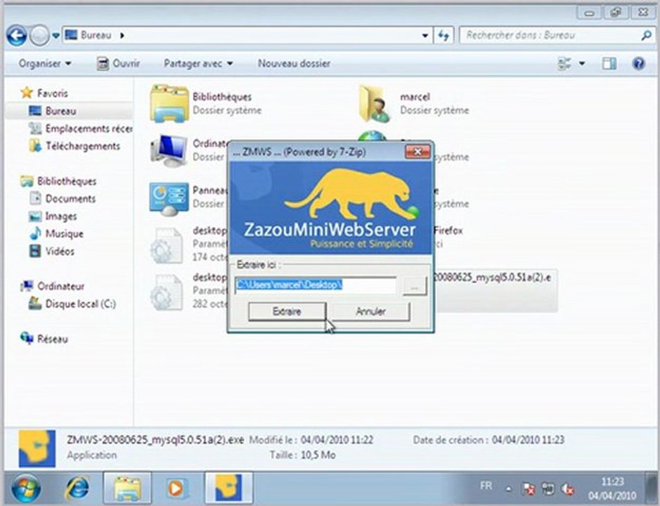This screenshot has width=660, height=506.
Task: Open Documents library in navigation pane
Action: coord(63,199)
